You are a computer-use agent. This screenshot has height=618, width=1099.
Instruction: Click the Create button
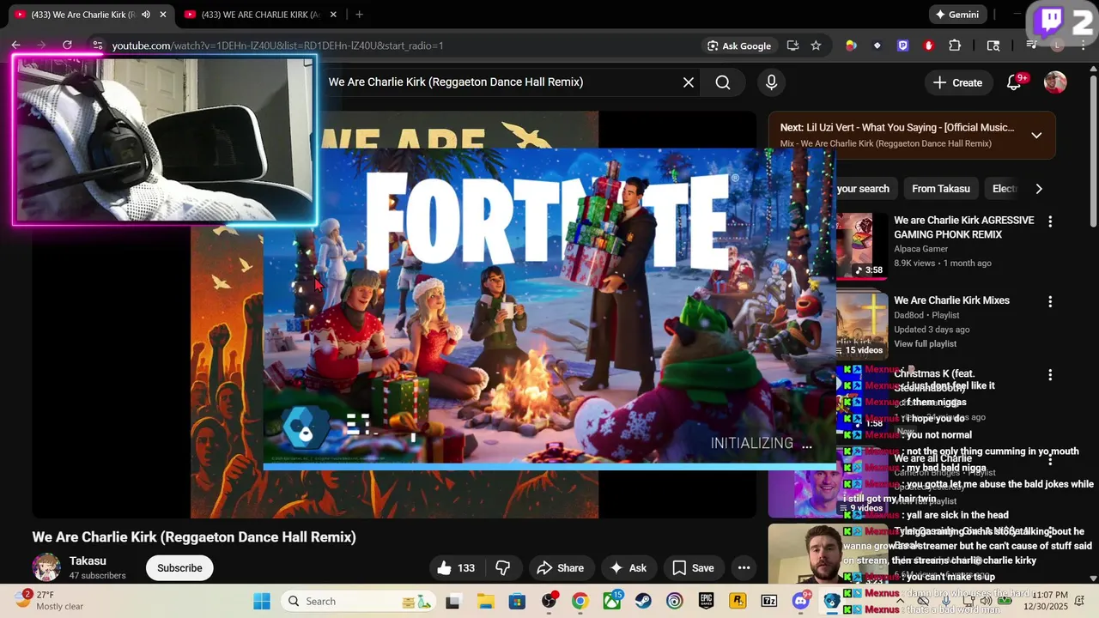pos(957,82)
